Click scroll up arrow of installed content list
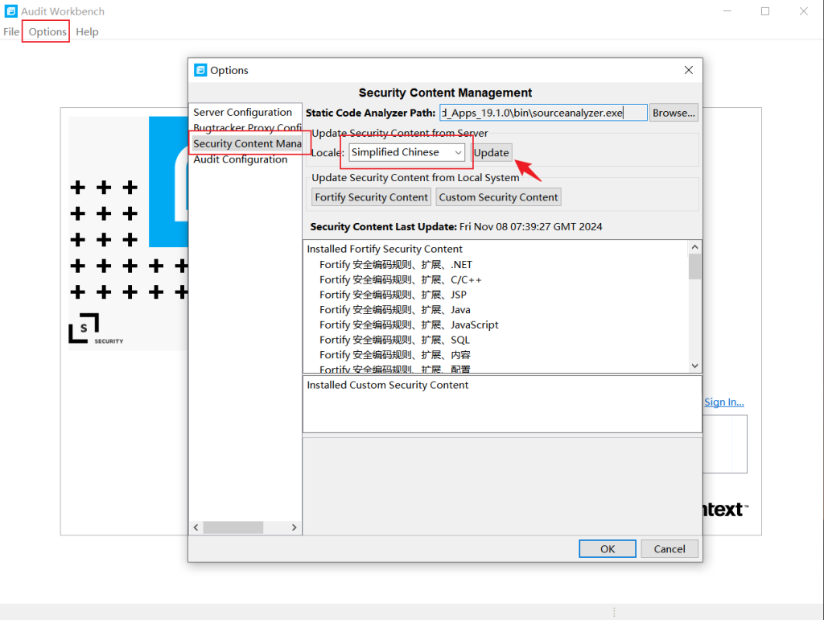Screen dimensions: 824x620 coord(694,246)
